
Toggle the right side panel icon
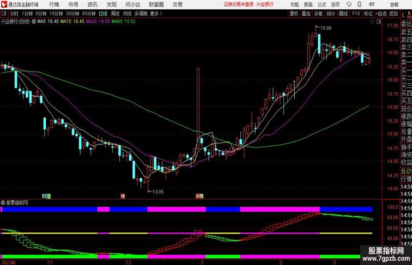pyautogui.click(x=379, y=22)
